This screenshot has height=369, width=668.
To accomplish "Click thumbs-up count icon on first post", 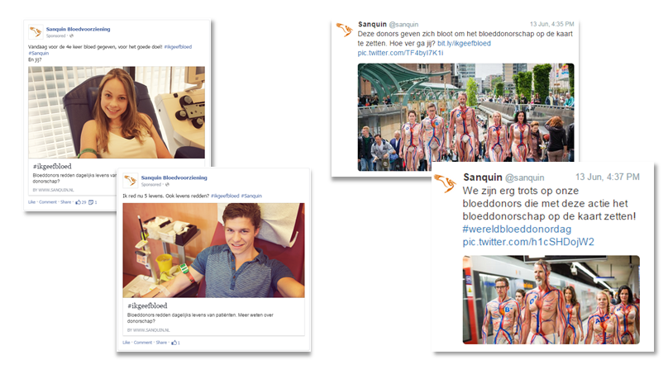I will (78, 202).
